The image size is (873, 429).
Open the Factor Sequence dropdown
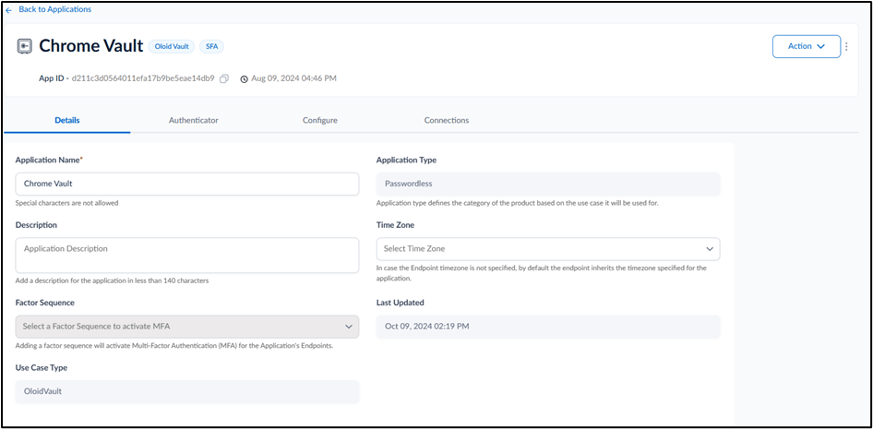[187, 327]
